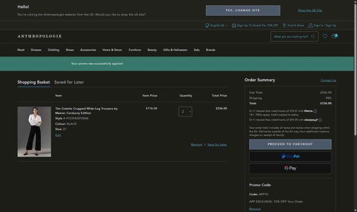
Task: Open the quantity dropdown showing 2
Action: pos(185,112)
